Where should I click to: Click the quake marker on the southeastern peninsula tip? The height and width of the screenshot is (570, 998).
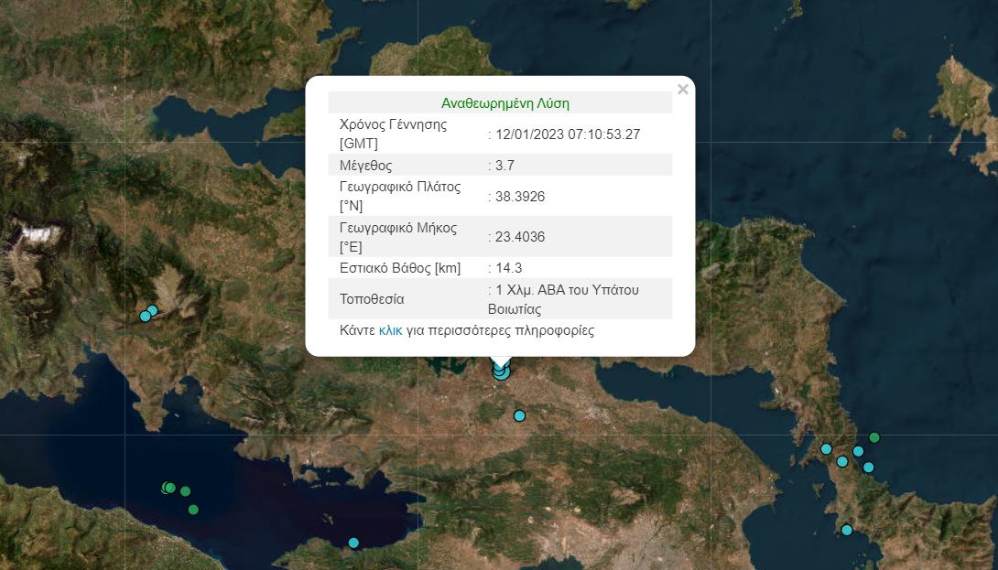[847, 530]
